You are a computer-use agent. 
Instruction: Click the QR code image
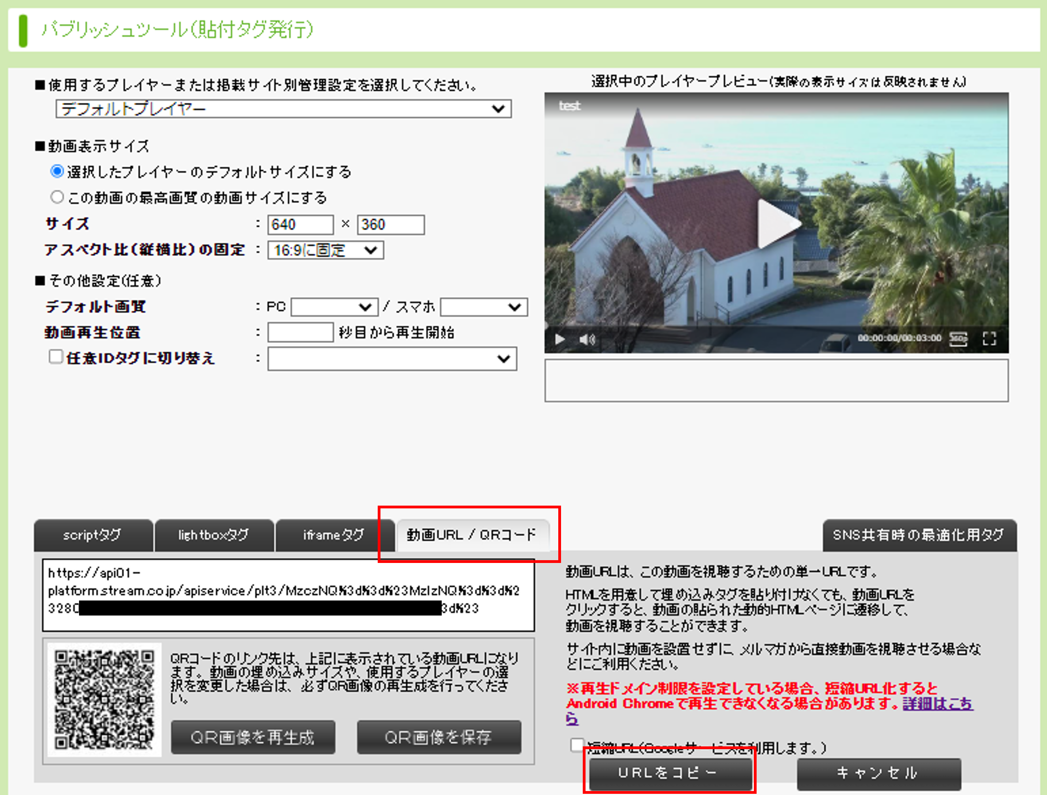104,699
